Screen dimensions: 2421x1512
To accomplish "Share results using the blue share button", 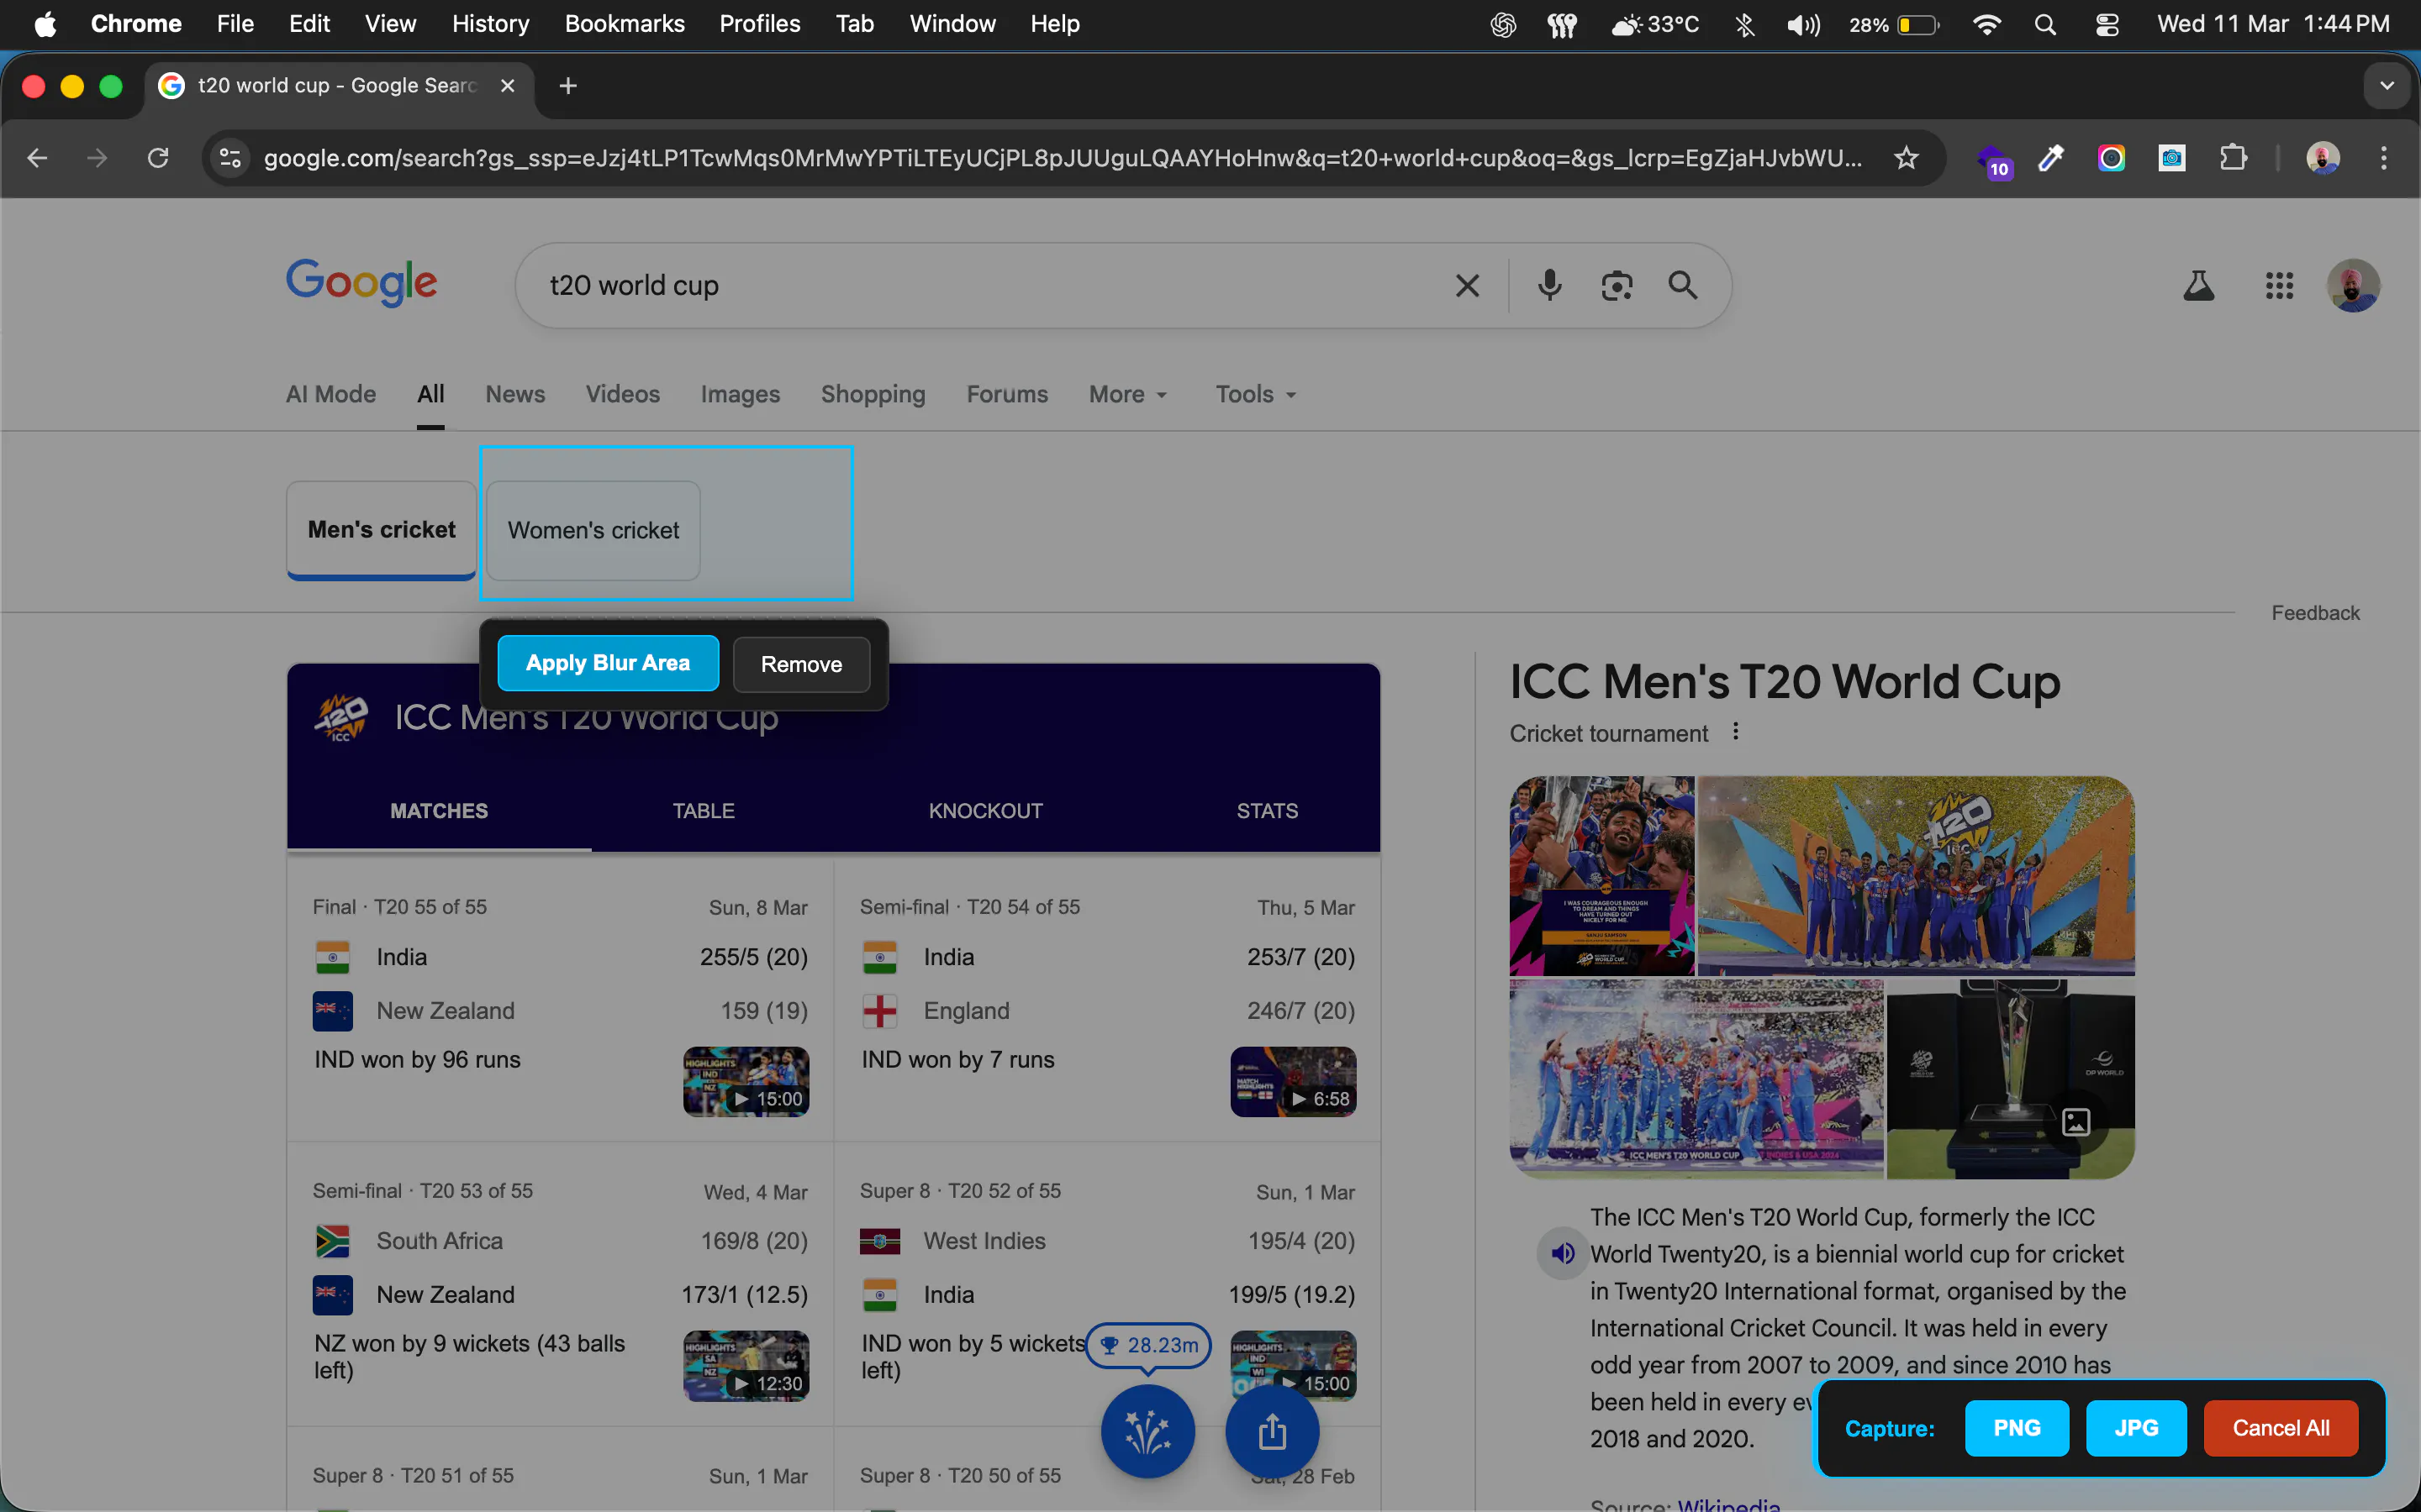I will tap(1273, 1431).
